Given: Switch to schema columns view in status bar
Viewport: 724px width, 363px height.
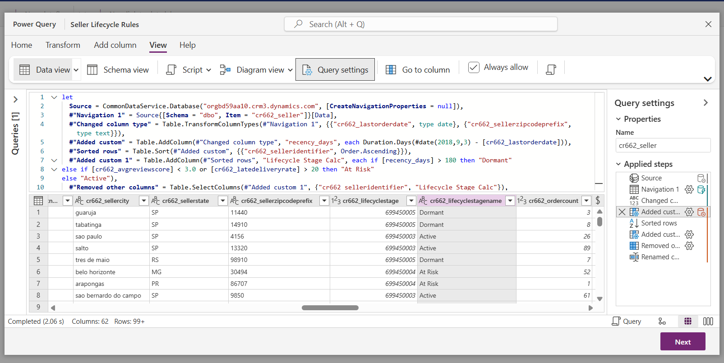Looking at the screenshot, I should tap(708, 321).
